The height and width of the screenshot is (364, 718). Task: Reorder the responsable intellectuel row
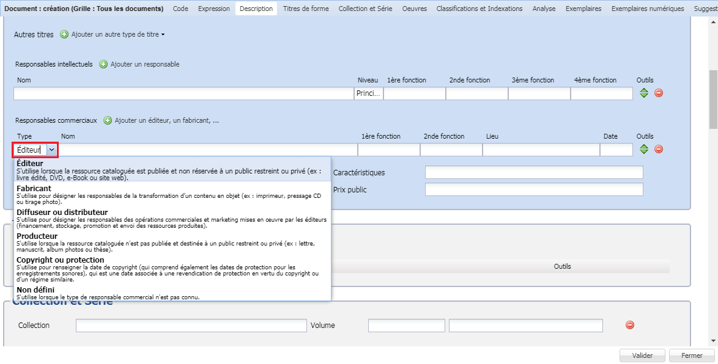point(643,93)
